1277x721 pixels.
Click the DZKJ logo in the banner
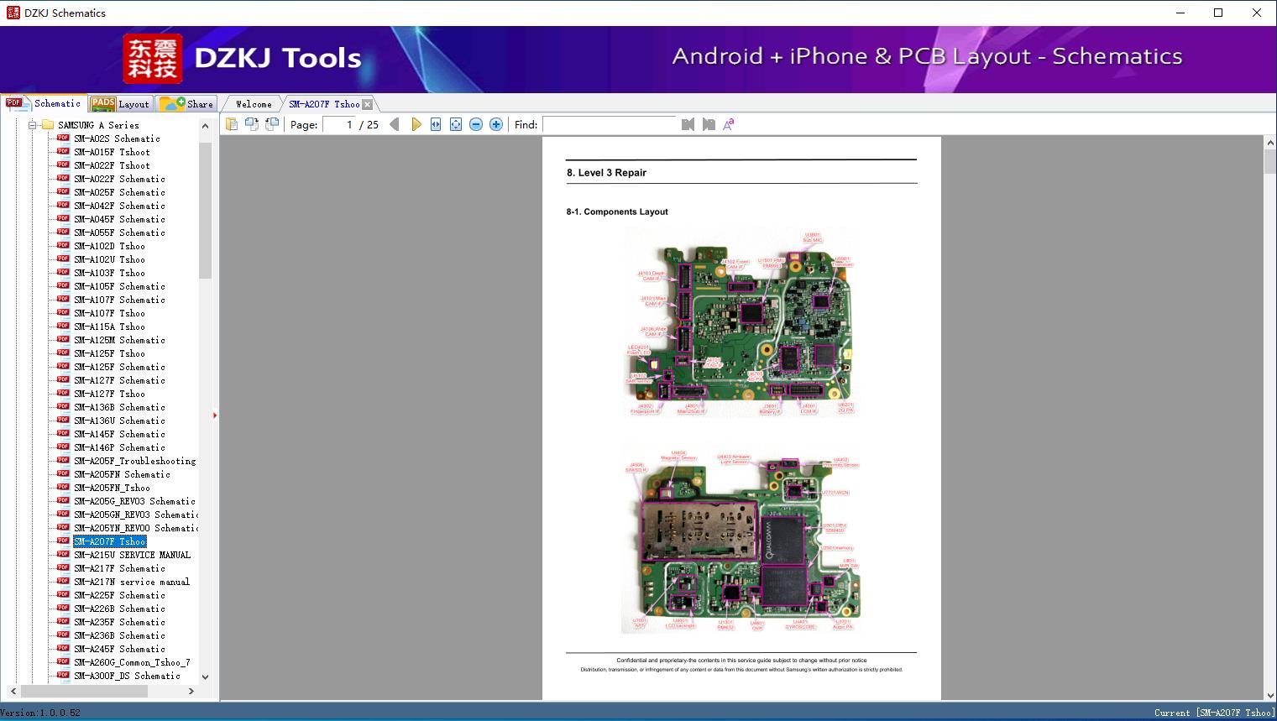click(153, 59)
